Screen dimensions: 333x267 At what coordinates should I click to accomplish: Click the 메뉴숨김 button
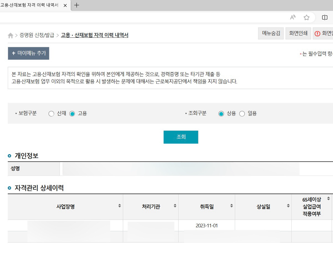tap(271, 33)
